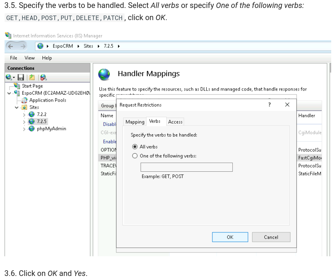Click Sites in the breadcrumb path
This screenshot has width=335, height=279.
pyautogui.click(x=88, y=46)
